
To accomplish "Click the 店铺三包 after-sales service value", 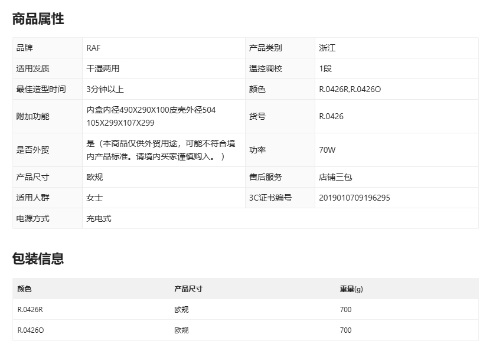I will click(335, 177).
